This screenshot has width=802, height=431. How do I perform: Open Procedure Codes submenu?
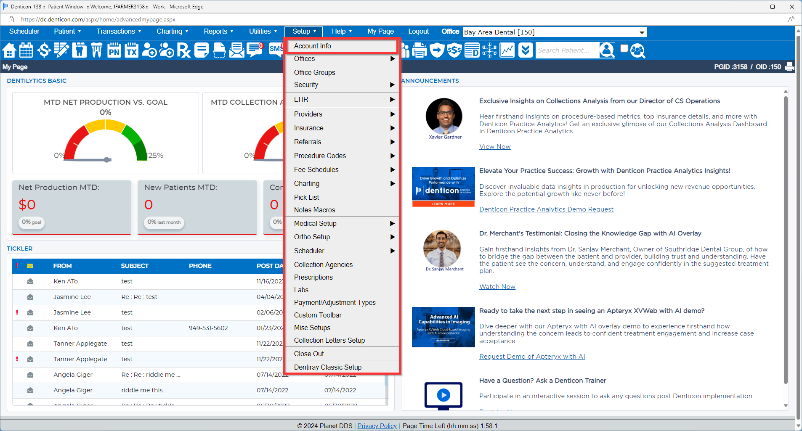[x=343, y=156]
